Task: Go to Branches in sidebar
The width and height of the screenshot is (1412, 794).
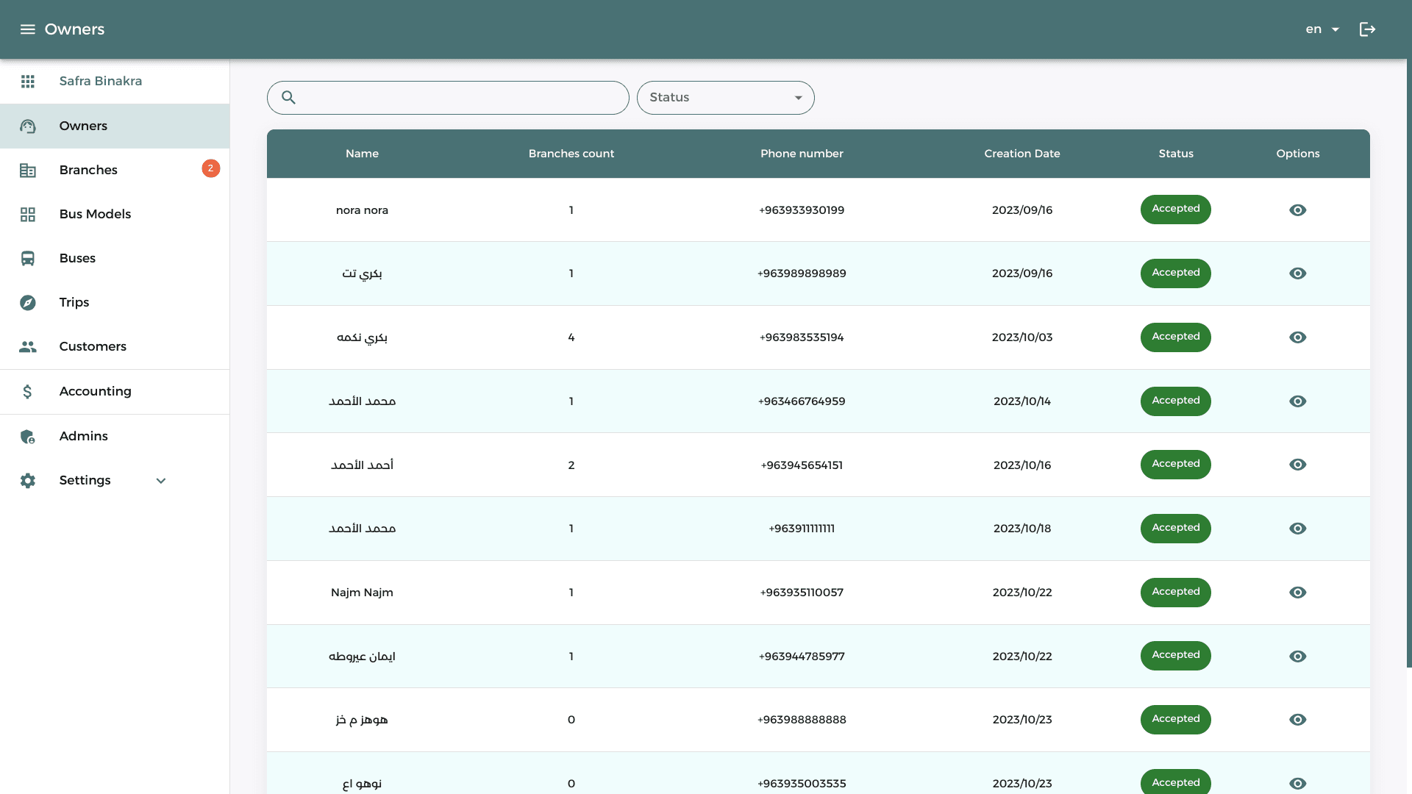Action: (115, 171)
